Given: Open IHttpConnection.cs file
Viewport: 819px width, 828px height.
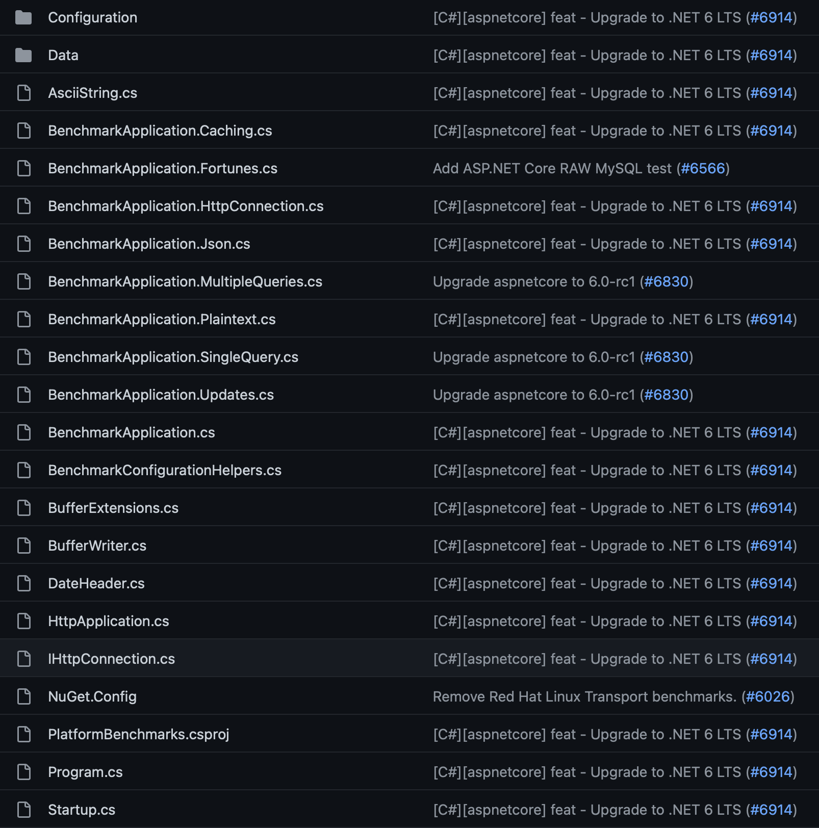Looking at the screenshot, I should [112, 659].
